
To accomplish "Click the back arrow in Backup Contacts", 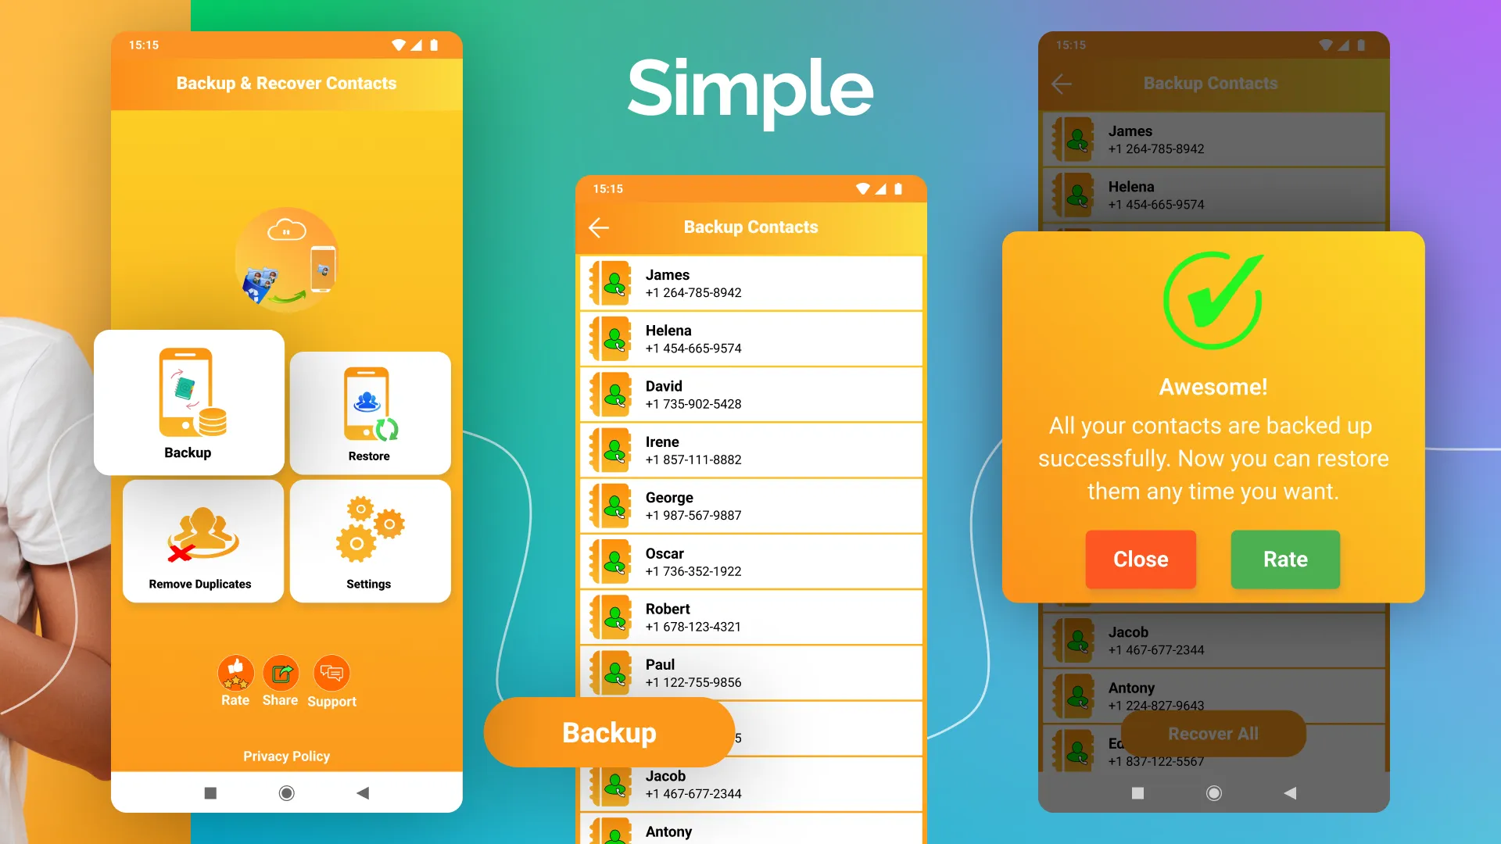I will (x=599, y=226).
